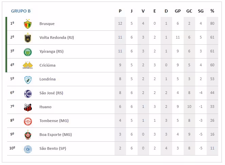Click the Brusque team crest icon

click(x=28, y=24)
